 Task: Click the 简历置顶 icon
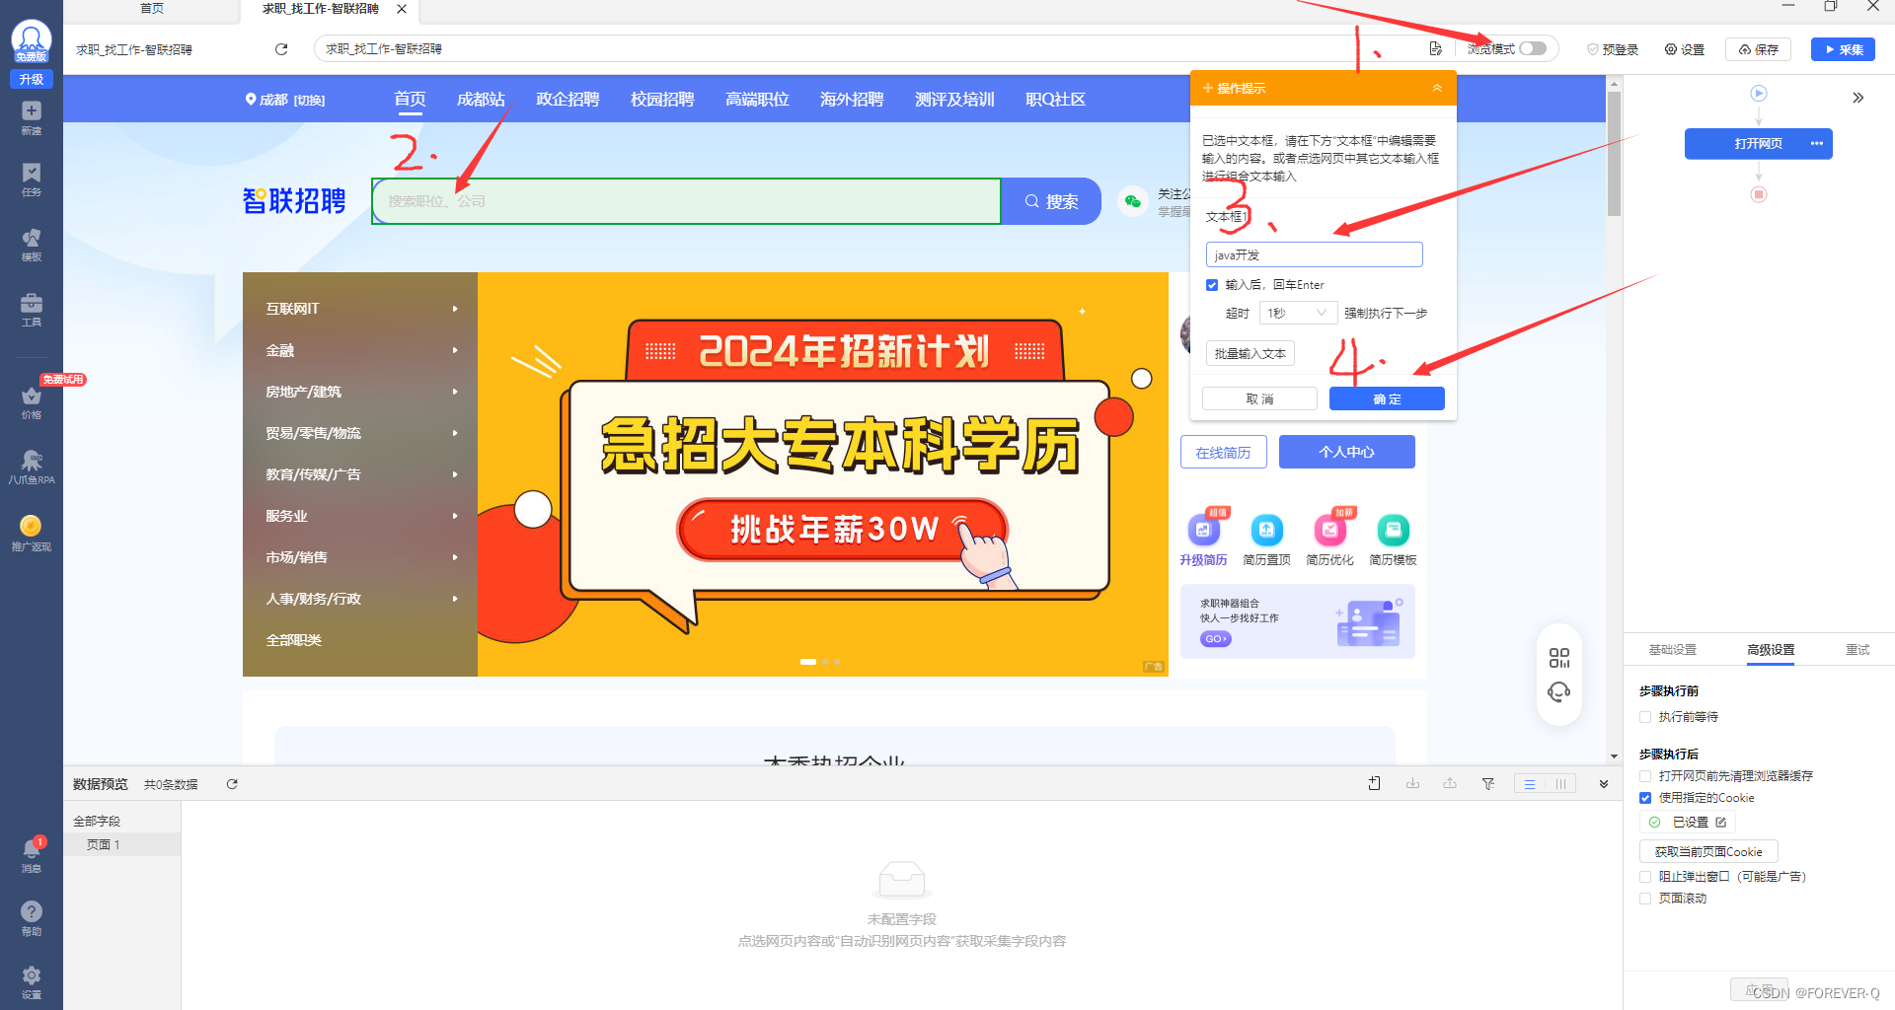(x=1266, y=530)
